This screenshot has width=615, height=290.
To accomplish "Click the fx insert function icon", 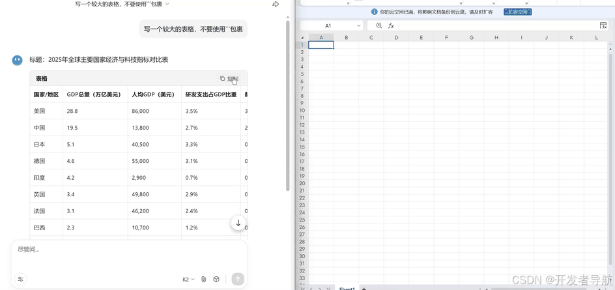I will (x=391, y=25).
